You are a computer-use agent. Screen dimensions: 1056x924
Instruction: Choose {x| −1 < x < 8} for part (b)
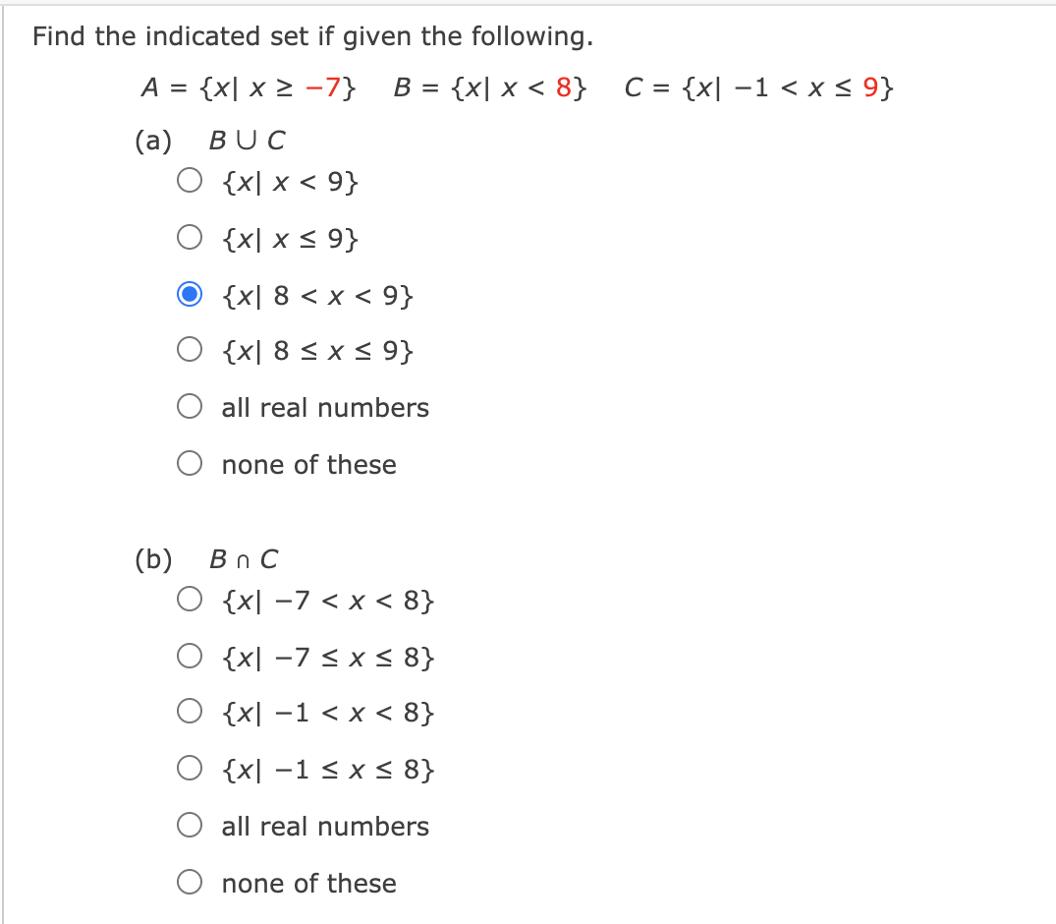tap(190, 712)
